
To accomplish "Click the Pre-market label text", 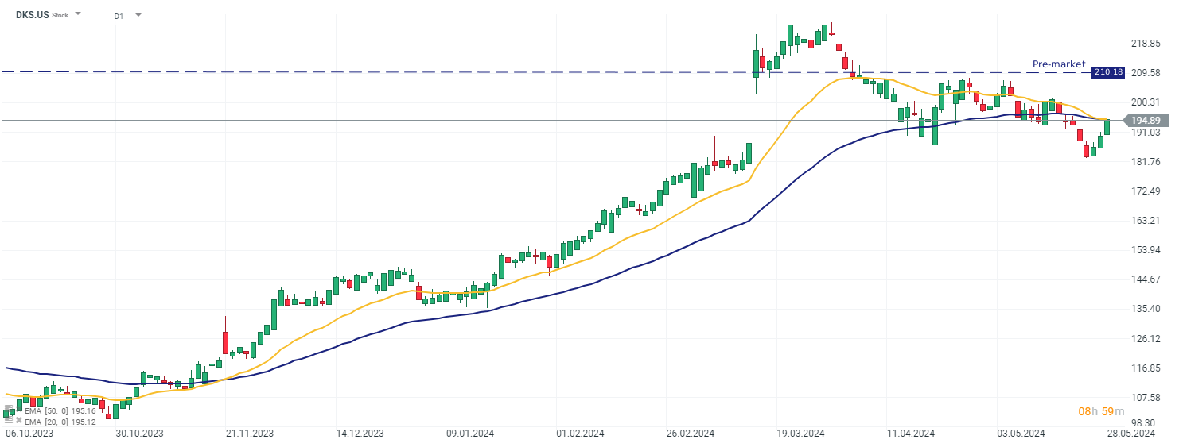I will pos(1058,64).
